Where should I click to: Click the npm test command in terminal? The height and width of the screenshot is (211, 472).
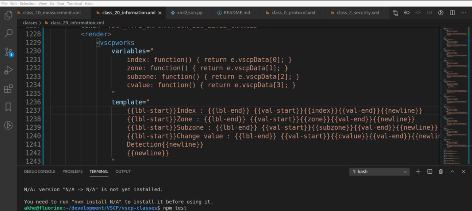click(174, 208)
